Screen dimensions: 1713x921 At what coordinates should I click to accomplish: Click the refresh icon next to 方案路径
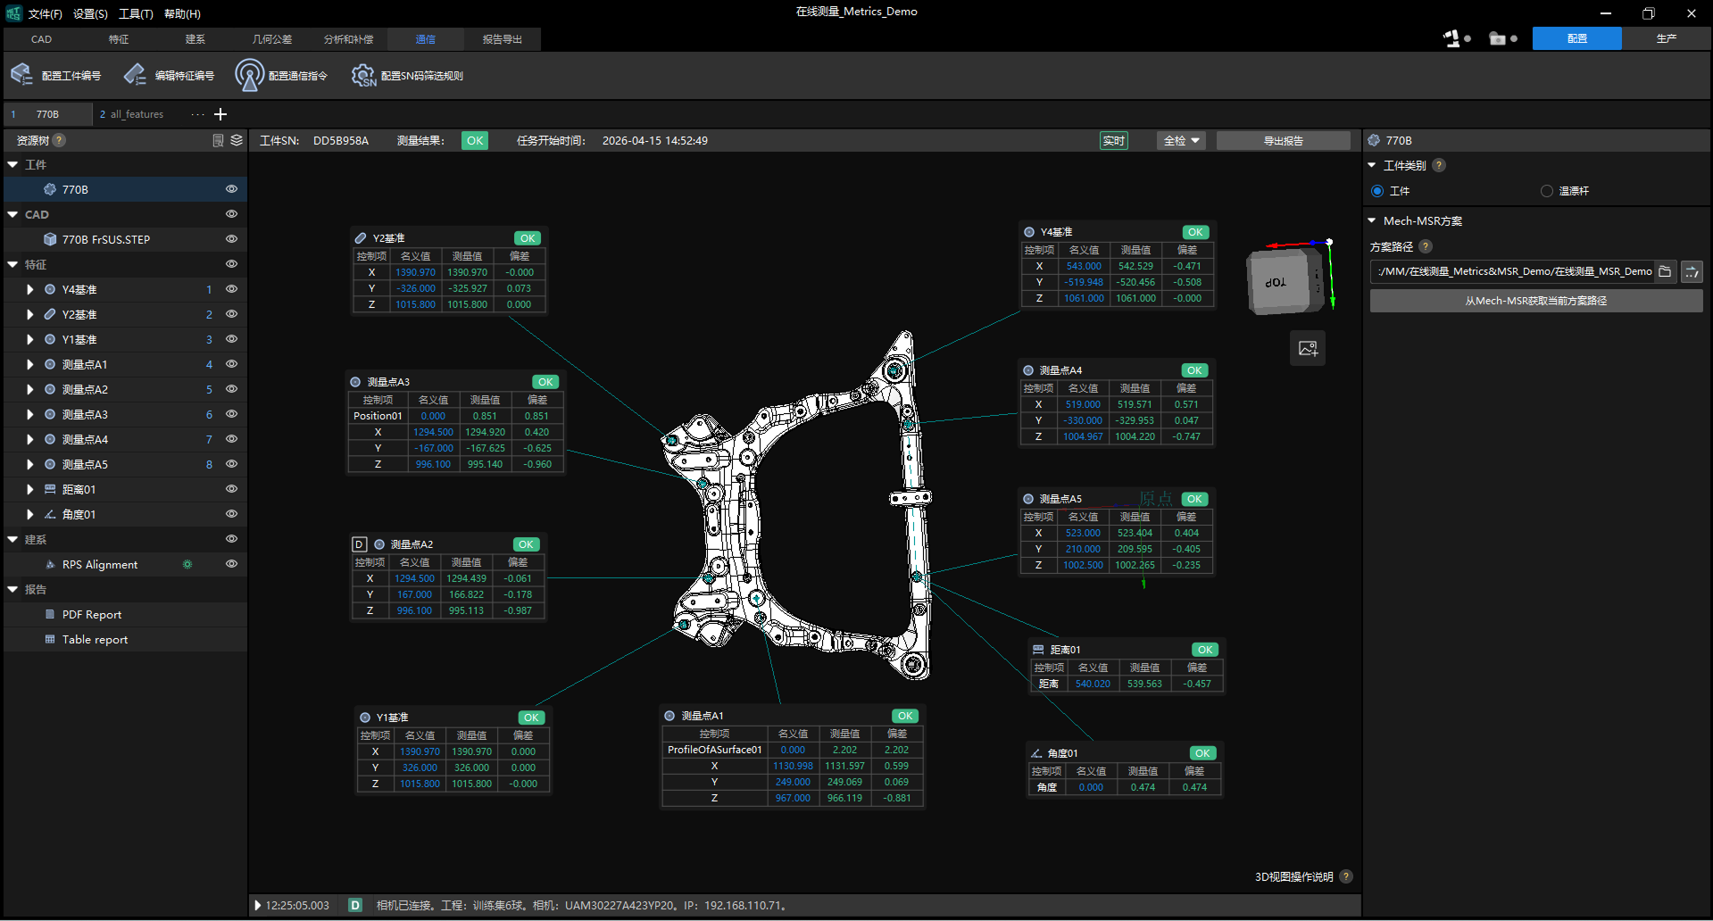(1692, 271)
